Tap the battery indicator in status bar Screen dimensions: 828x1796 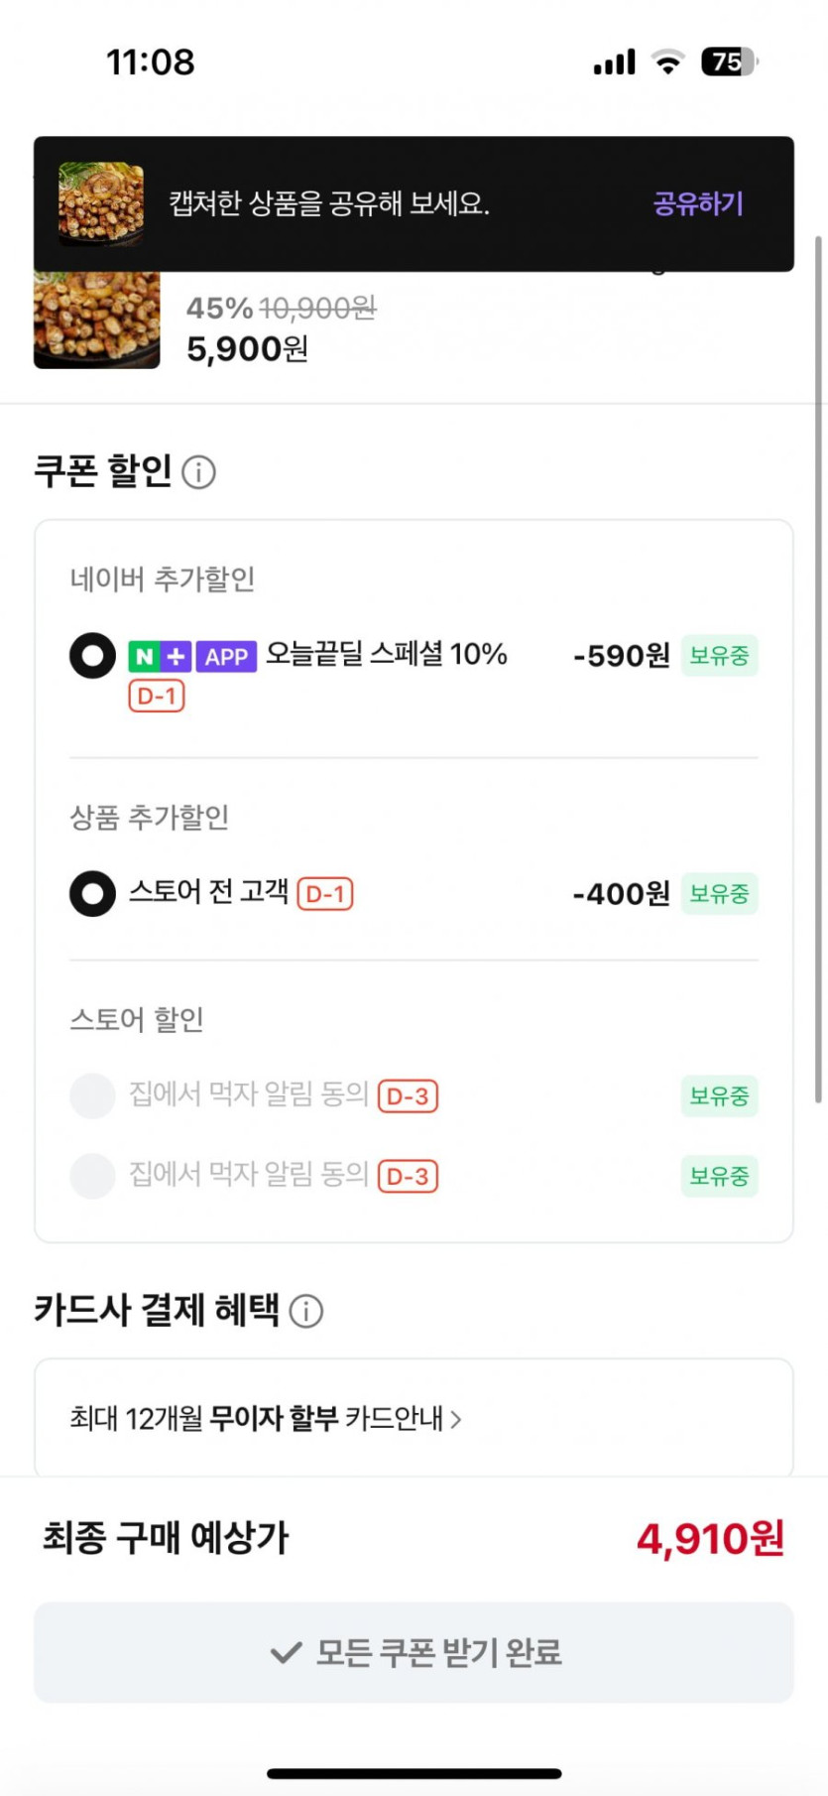(x=729, y=63)
